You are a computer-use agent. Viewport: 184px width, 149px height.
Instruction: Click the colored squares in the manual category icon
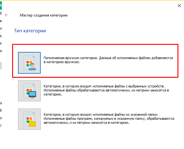(29, 64)
